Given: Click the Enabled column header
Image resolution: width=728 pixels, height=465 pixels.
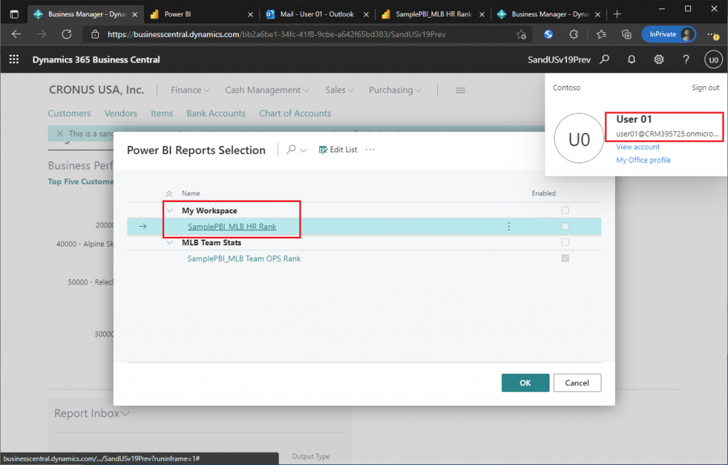Looking at the screenshot, I should pos(544,193).
